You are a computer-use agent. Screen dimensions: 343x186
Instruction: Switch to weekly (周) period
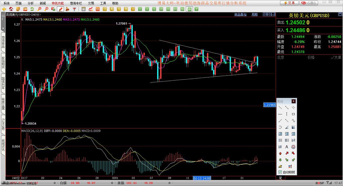click(112, 9)
